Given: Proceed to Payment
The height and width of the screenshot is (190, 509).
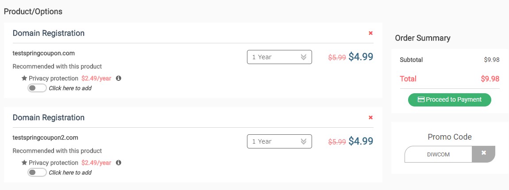Looking at the screenshot, I should tap(450, 99).
